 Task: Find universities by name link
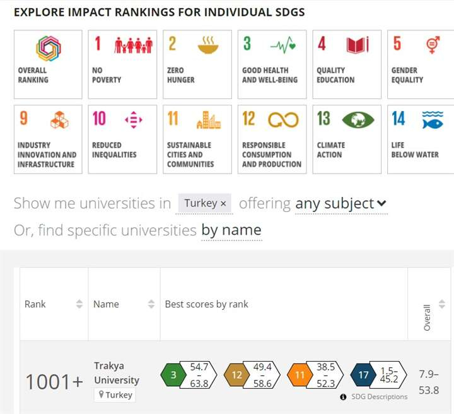click(x=231, y=230)
